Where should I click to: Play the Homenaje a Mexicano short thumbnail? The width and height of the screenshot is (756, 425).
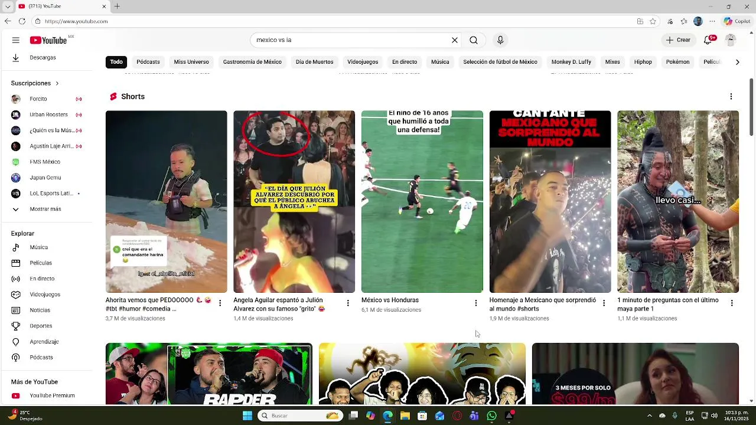[550, 202]
